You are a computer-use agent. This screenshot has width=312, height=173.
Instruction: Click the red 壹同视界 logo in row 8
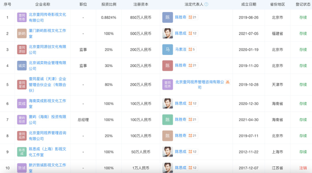pyautogui.click(x=22, y=136)
